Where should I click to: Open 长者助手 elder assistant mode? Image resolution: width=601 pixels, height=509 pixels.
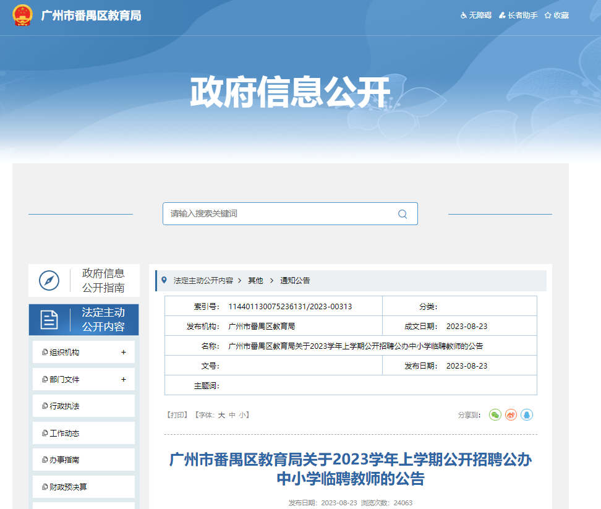pyautogui.click(x=518, y=15)
